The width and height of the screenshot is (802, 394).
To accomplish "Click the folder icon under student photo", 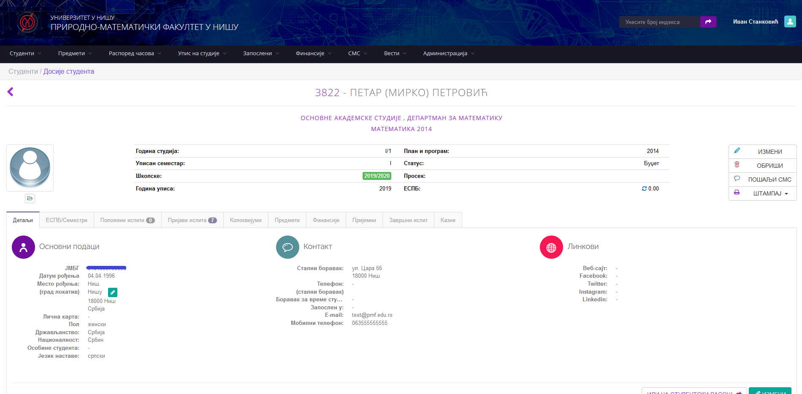I will (30, 198).
